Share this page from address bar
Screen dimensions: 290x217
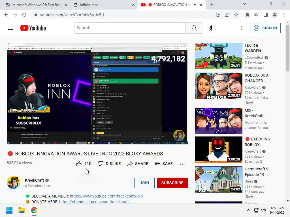pos(227,15)
